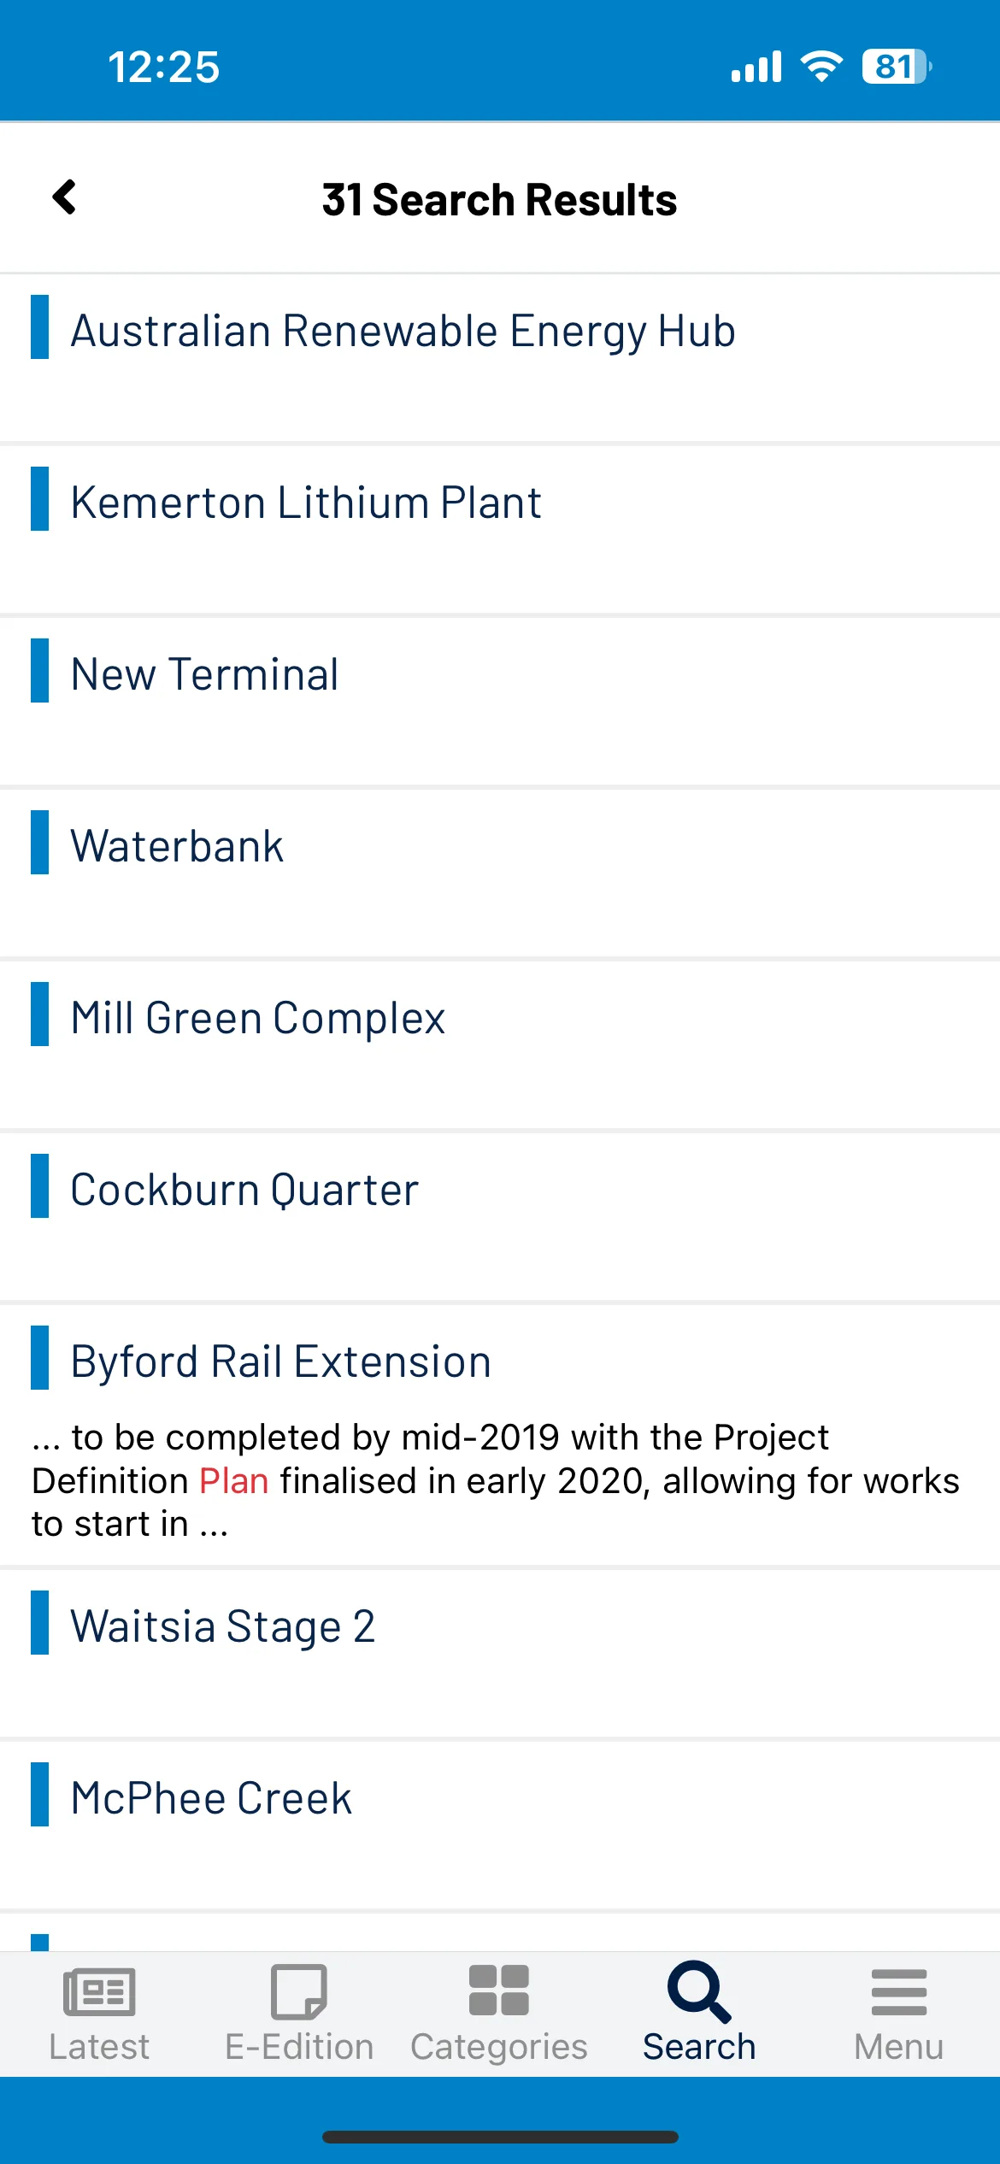This screenshot has height=2164, width=1000.
Task: Open the hamburger Menu icon
Action: click(x=899, y=1992)
